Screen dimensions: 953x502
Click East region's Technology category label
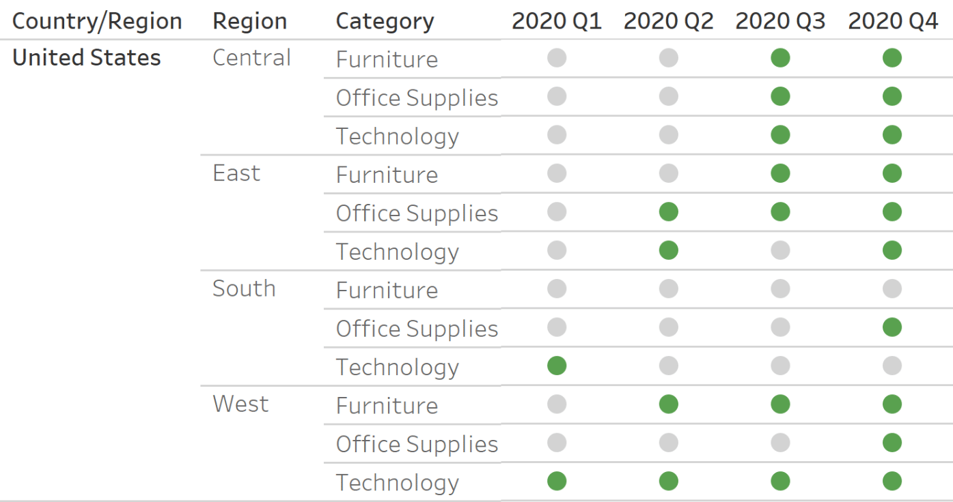tap(397, 252)
